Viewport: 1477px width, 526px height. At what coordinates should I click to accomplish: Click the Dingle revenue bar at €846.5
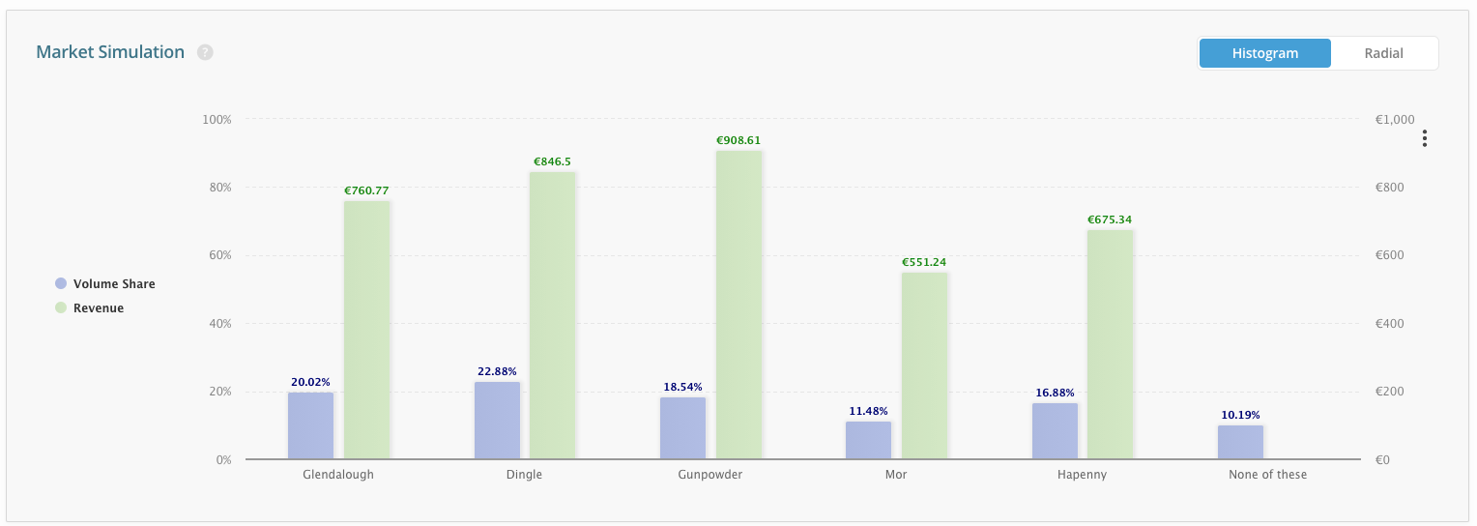click(x=552, y=315)
